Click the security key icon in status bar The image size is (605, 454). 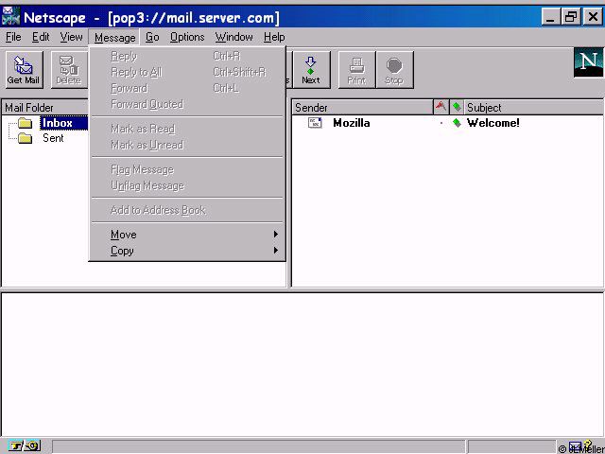point(16,446)
